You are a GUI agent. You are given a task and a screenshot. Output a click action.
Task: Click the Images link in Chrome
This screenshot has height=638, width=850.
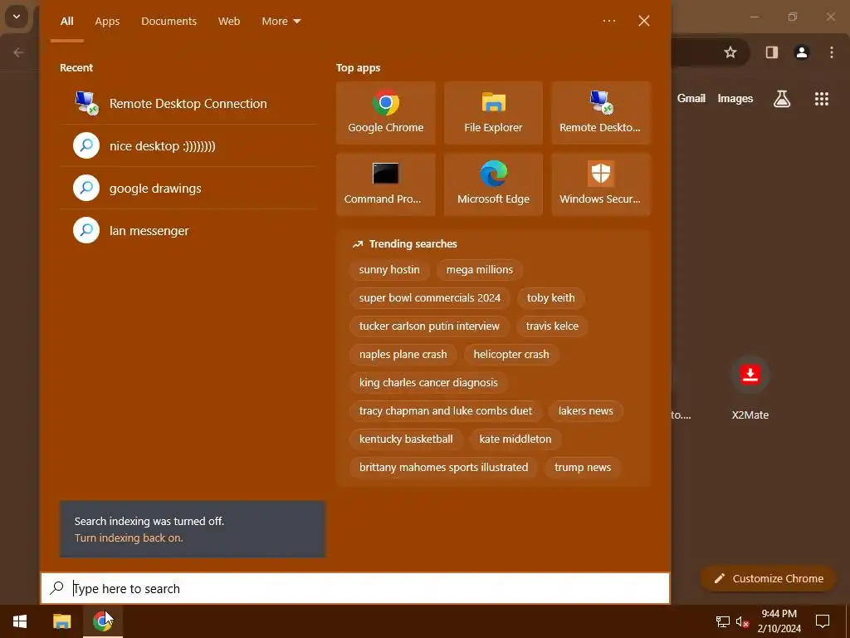(x=735, y=98)
